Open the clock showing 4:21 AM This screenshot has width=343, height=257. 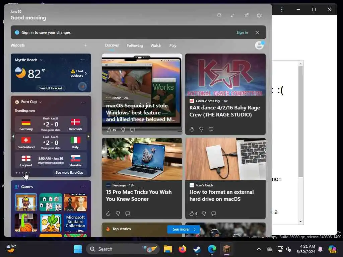(x=305, y=249)
